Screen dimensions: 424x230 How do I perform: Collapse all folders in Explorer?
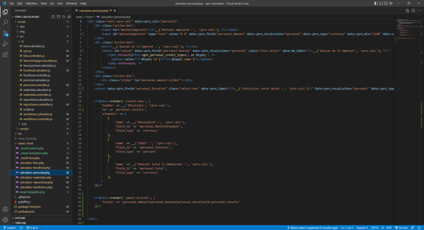(69, 17)
